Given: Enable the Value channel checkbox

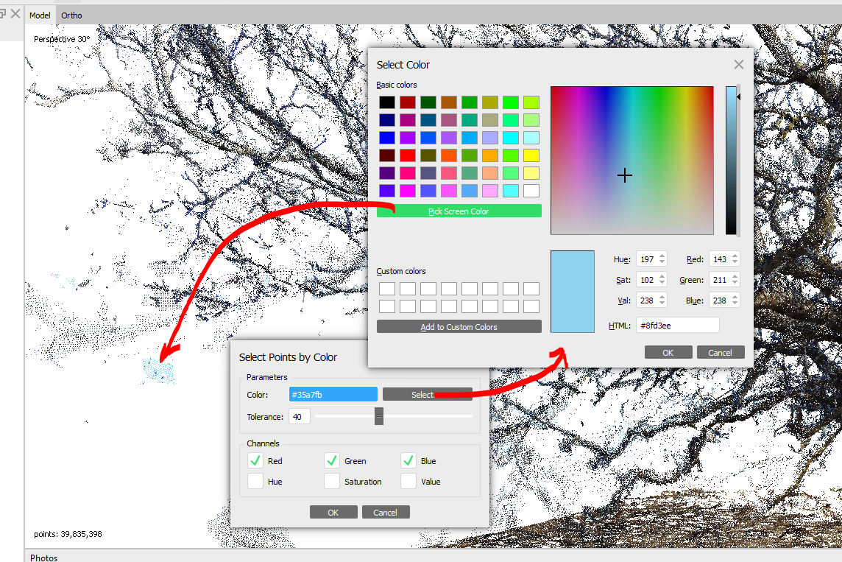Looking at the screenshot, I should [408, 482].
